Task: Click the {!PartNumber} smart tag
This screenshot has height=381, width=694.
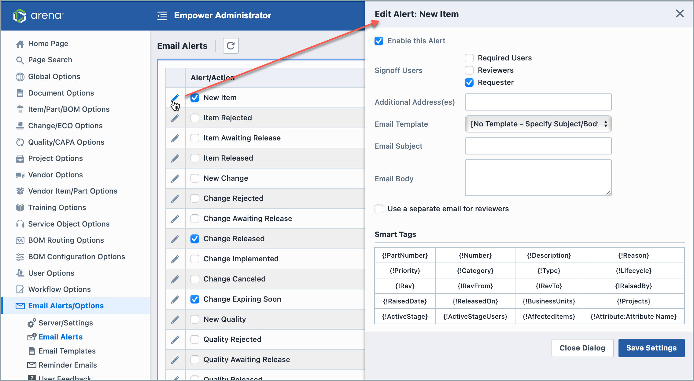Action: tap(405, 256)
